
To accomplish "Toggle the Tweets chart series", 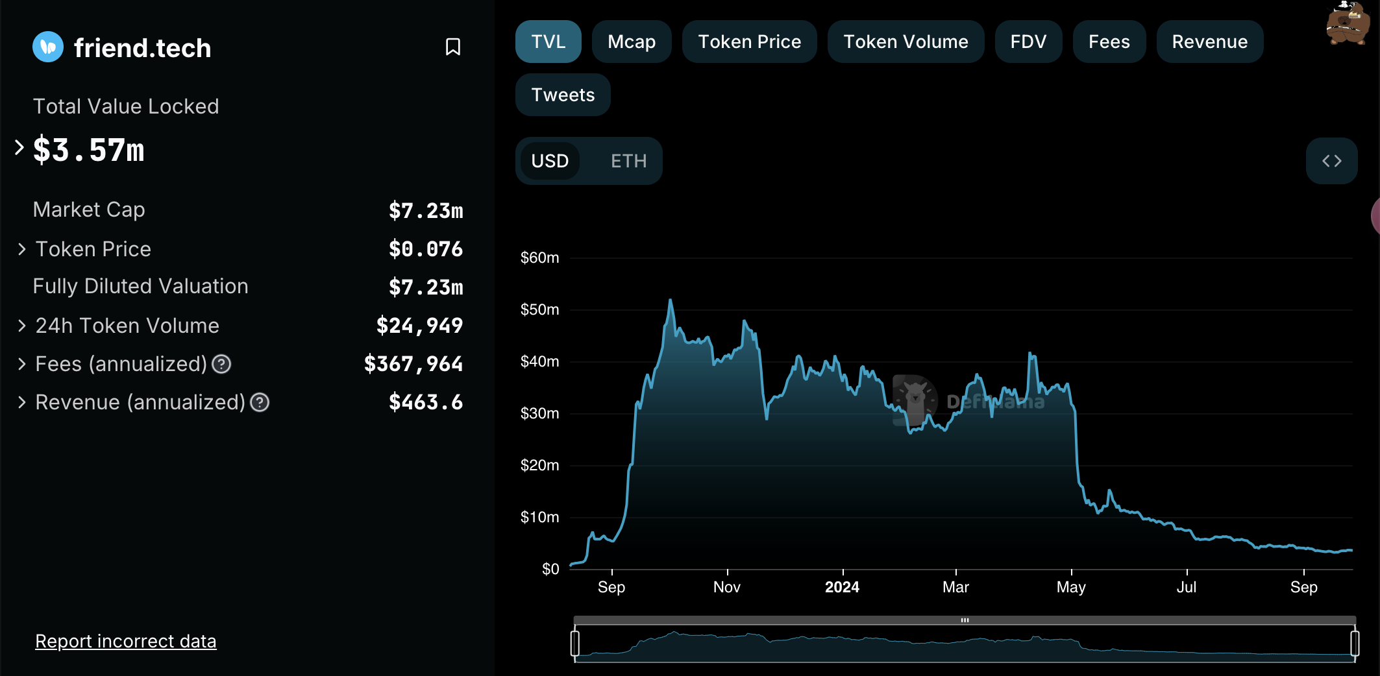I will [x=563, y=95].
